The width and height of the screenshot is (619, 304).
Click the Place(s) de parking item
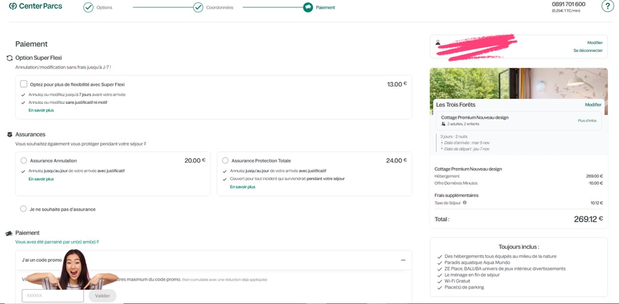click(464, 287)
